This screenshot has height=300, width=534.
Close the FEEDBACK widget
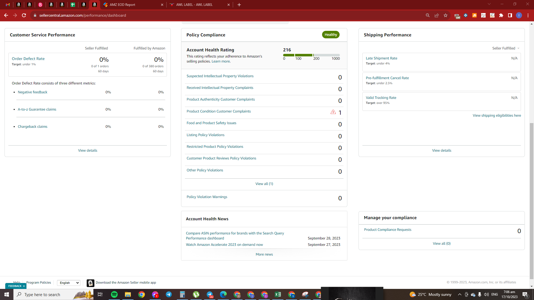pyautogui.click(x=24, y=286)
